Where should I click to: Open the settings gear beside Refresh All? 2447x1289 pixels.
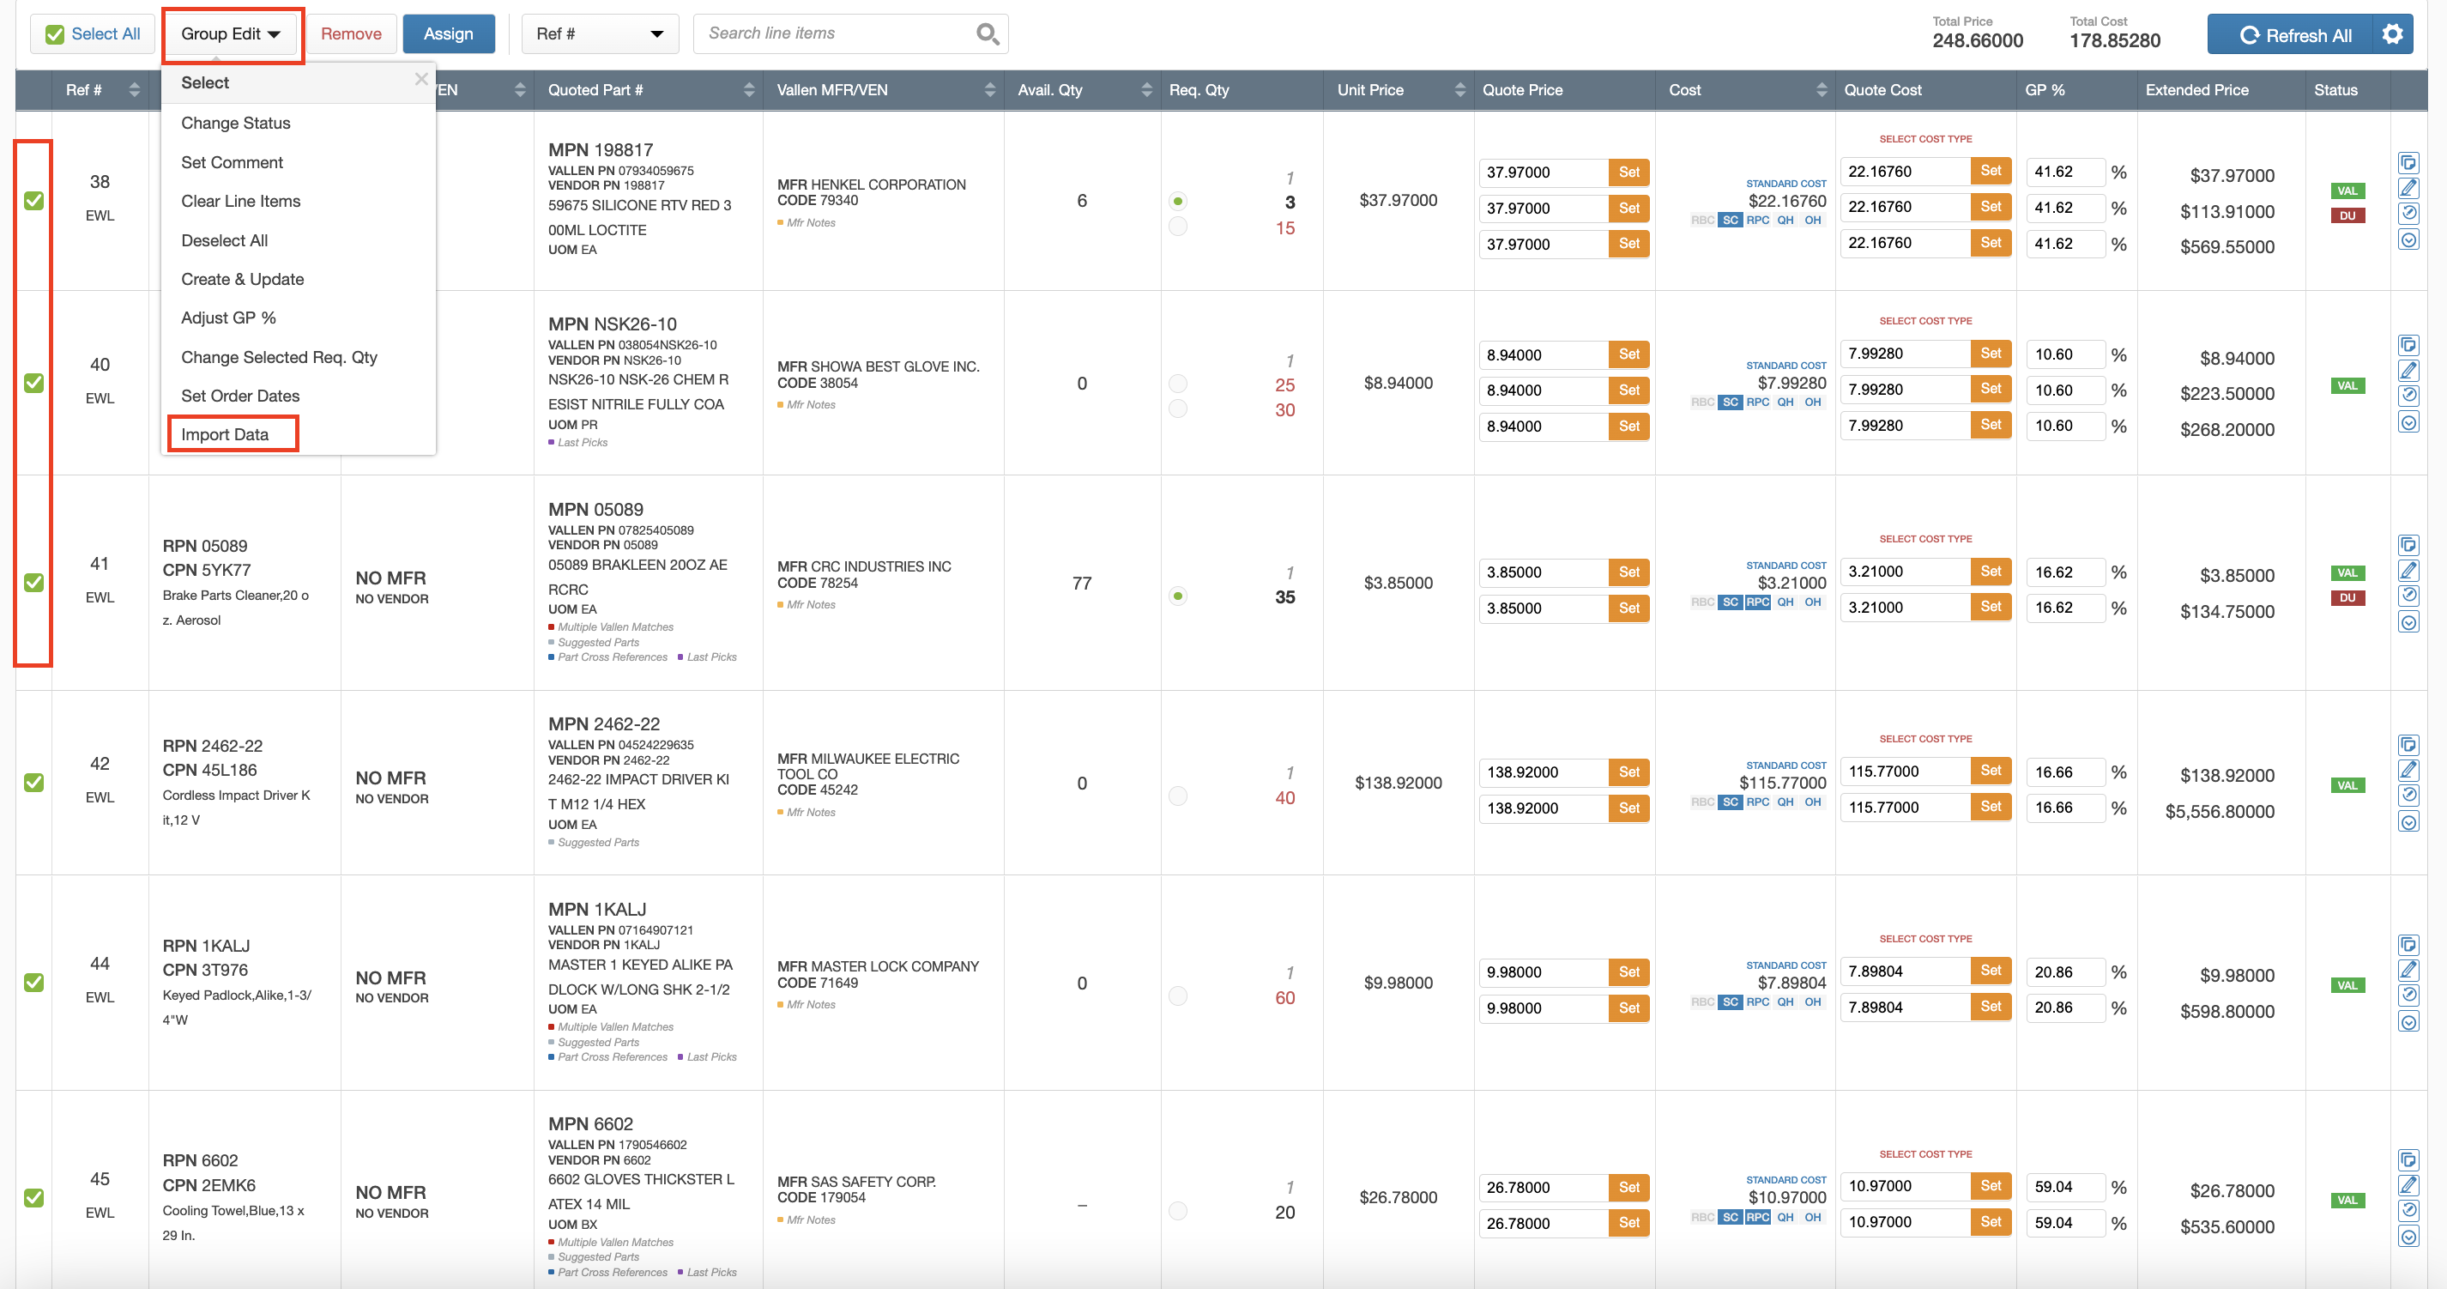pyautogui.click(x=2394, y=33)
